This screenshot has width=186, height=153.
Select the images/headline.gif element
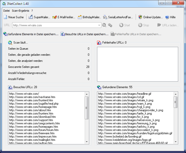(125, 94)
